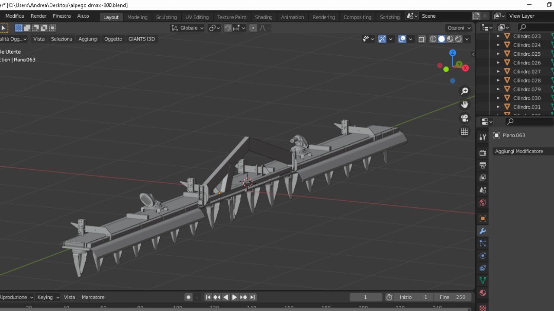Screen dimensions: 554x311
Task: Open the Object Constraints properties tab
Action: (483, 268)
